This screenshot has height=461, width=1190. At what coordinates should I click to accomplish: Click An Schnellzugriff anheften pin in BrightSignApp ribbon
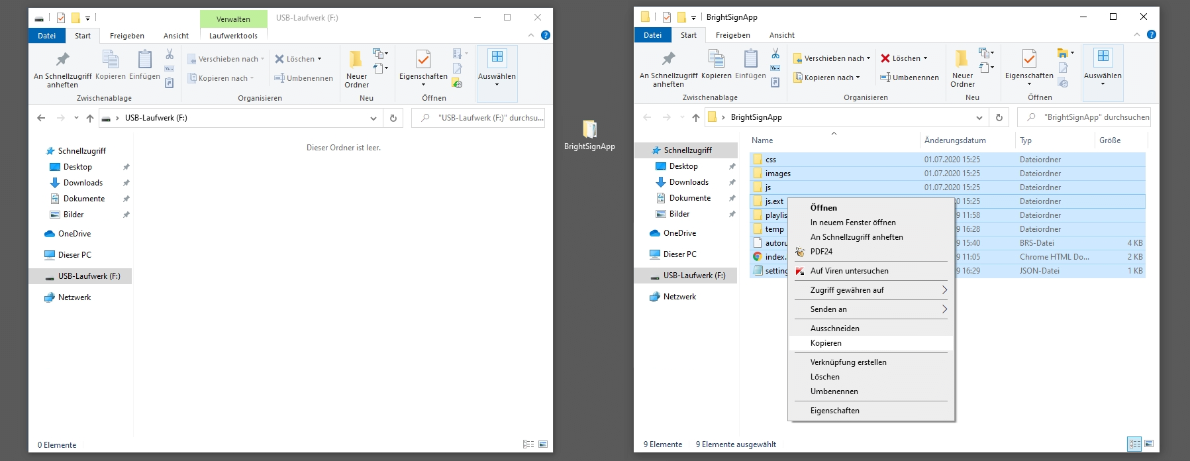(668, 60)
